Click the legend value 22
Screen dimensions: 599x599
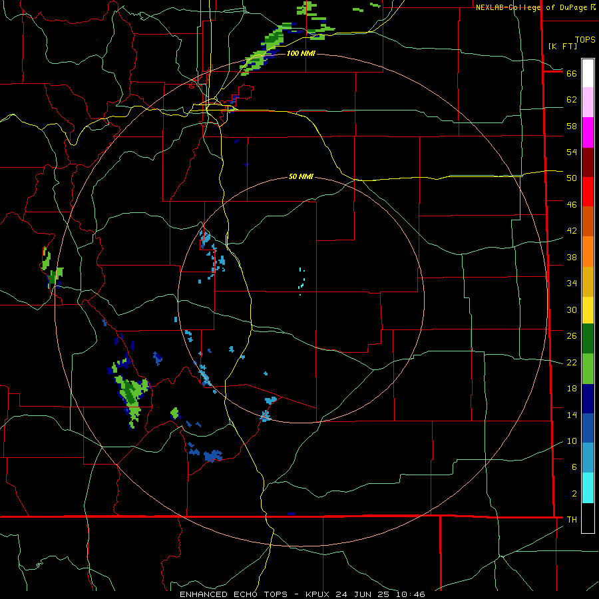572,362
